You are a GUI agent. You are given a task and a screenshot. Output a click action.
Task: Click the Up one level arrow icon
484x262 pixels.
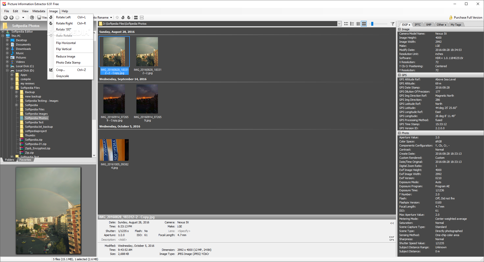tap(11, 18)
